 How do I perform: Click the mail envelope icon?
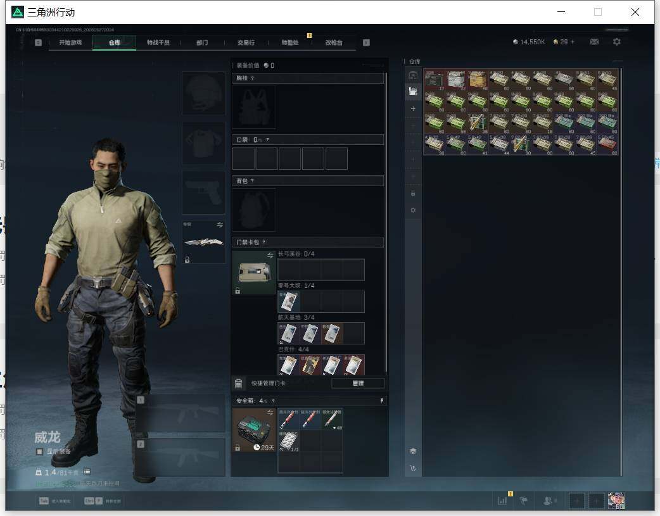pos(594,42)
